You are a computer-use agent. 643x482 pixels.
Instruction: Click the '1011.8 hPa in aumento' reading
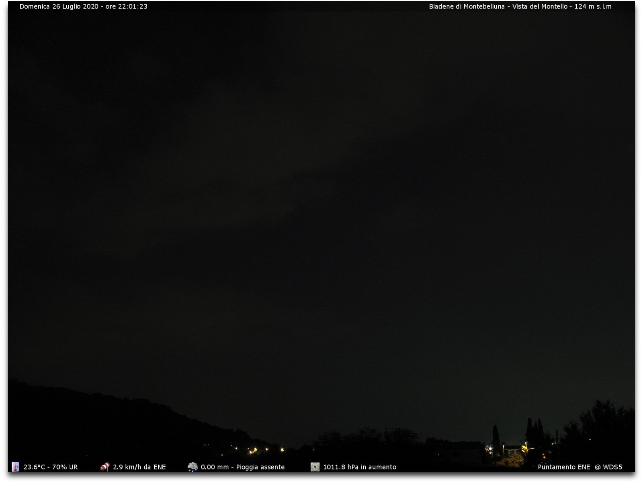pyautogui.click(x=360, y=467)
